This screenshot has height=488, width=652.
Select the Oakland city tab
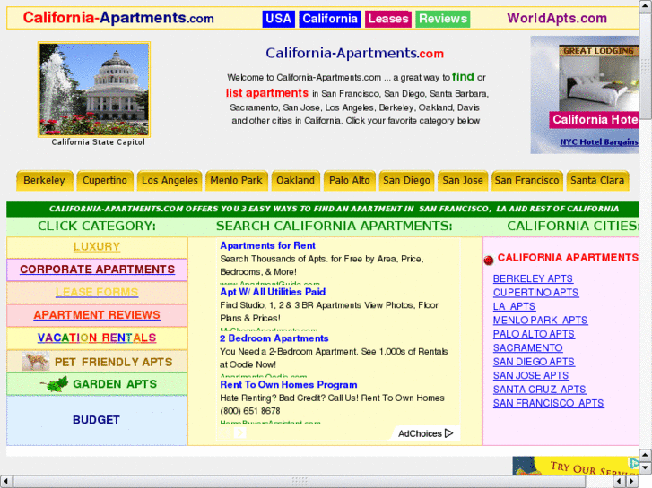[296, 181]
